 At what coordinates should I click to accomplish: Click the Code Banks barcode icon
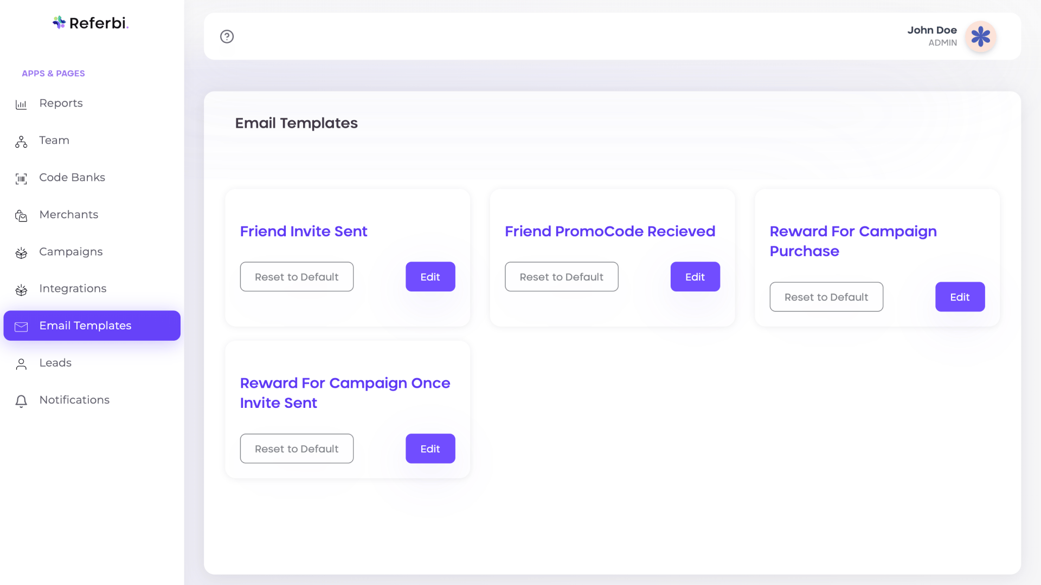[21, 178]
